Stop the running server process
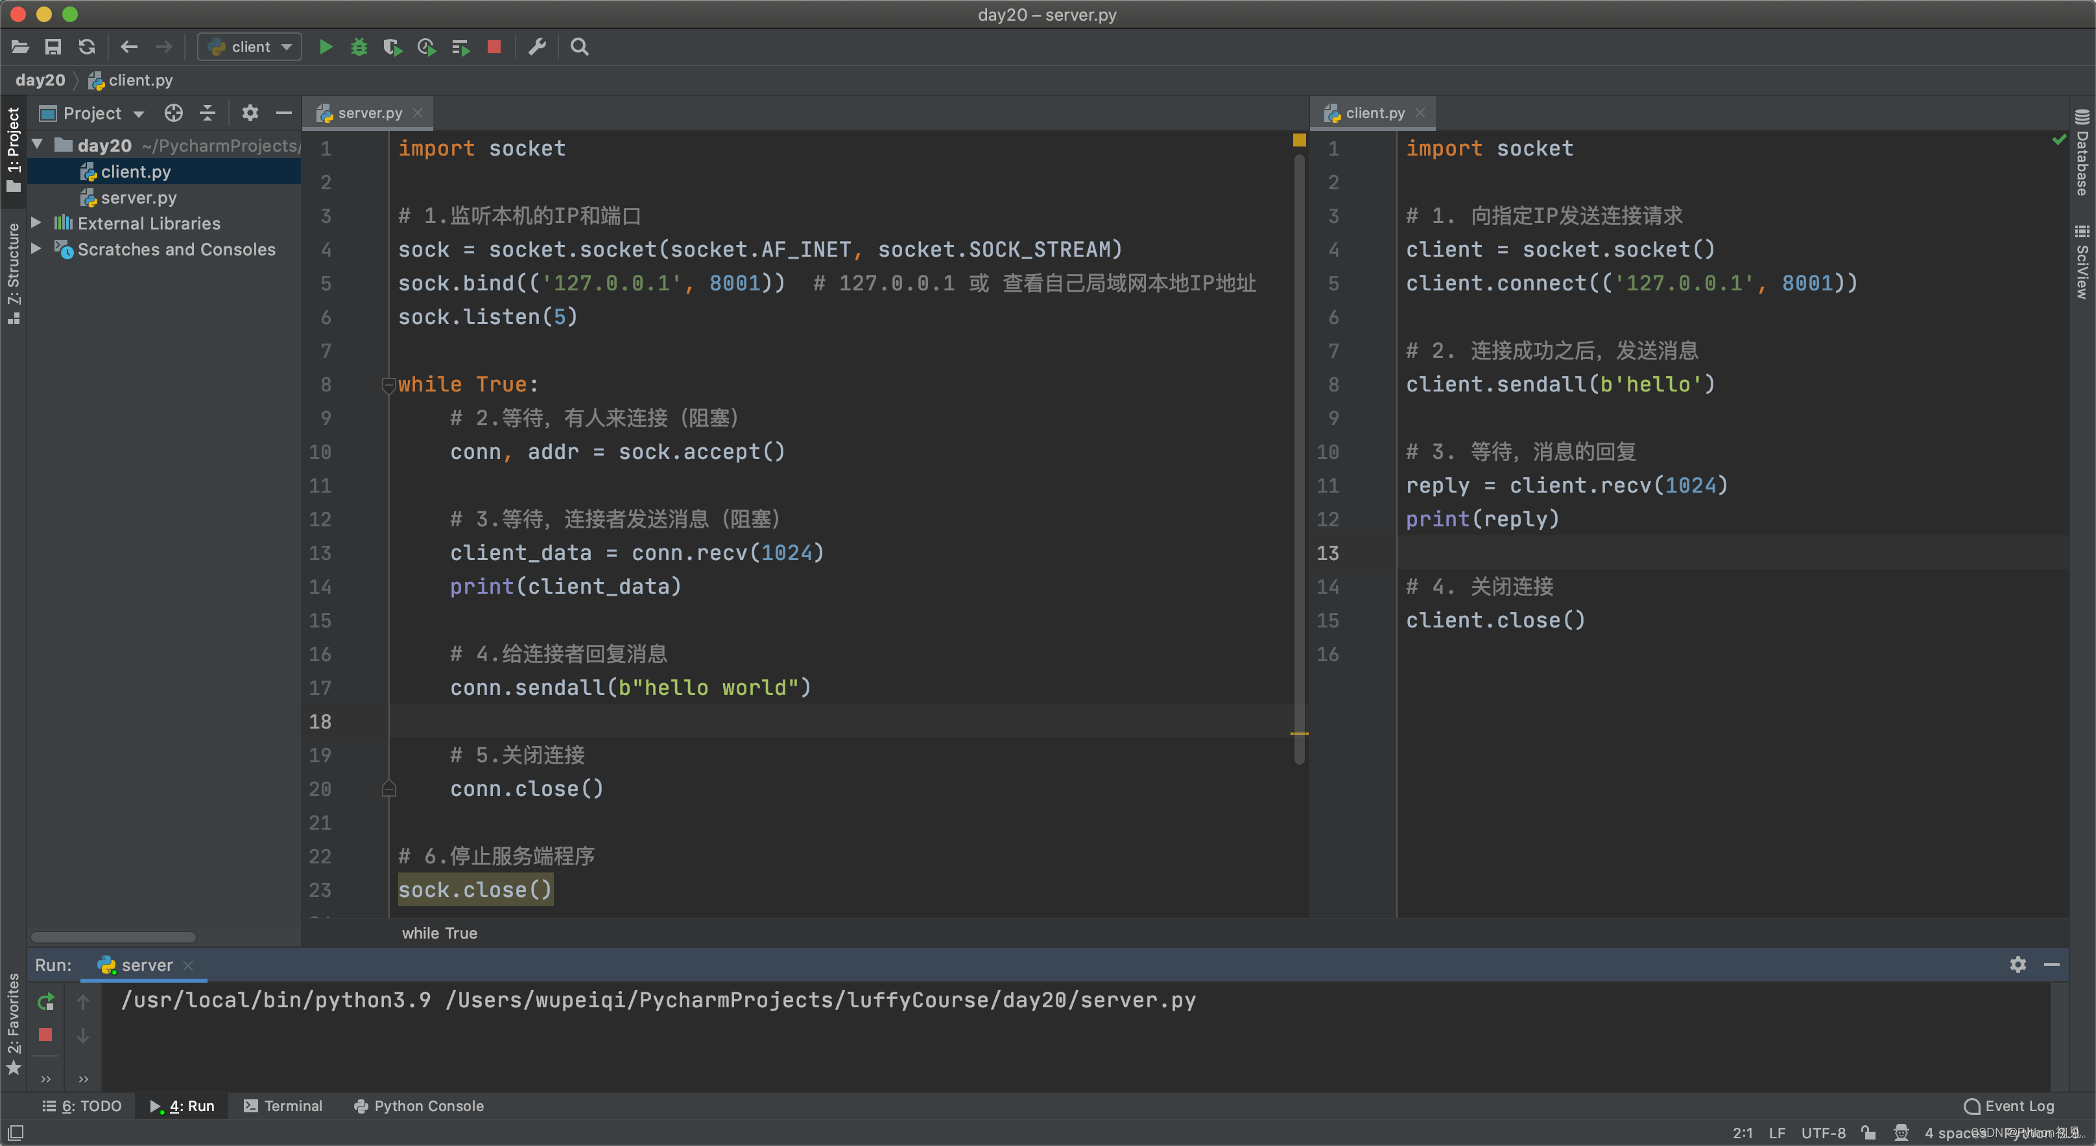Screen dimensions: 2096x1146 [x=493, y=47]
